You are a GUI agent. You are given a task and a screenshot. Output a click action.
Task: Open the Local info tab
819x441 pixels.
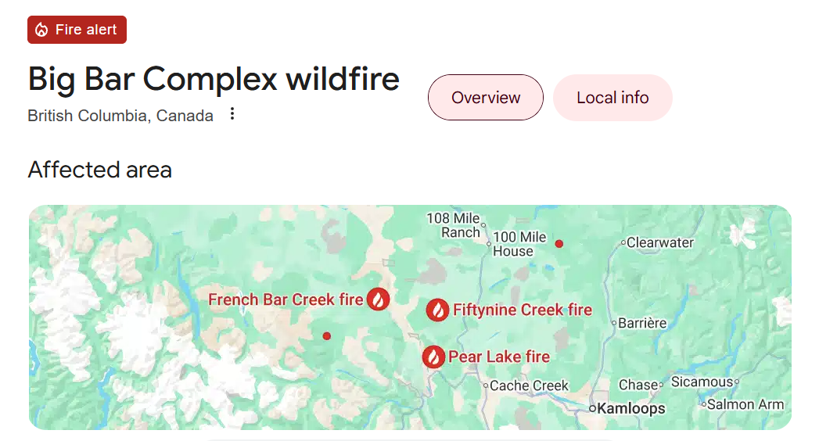[x=612, y=98]
